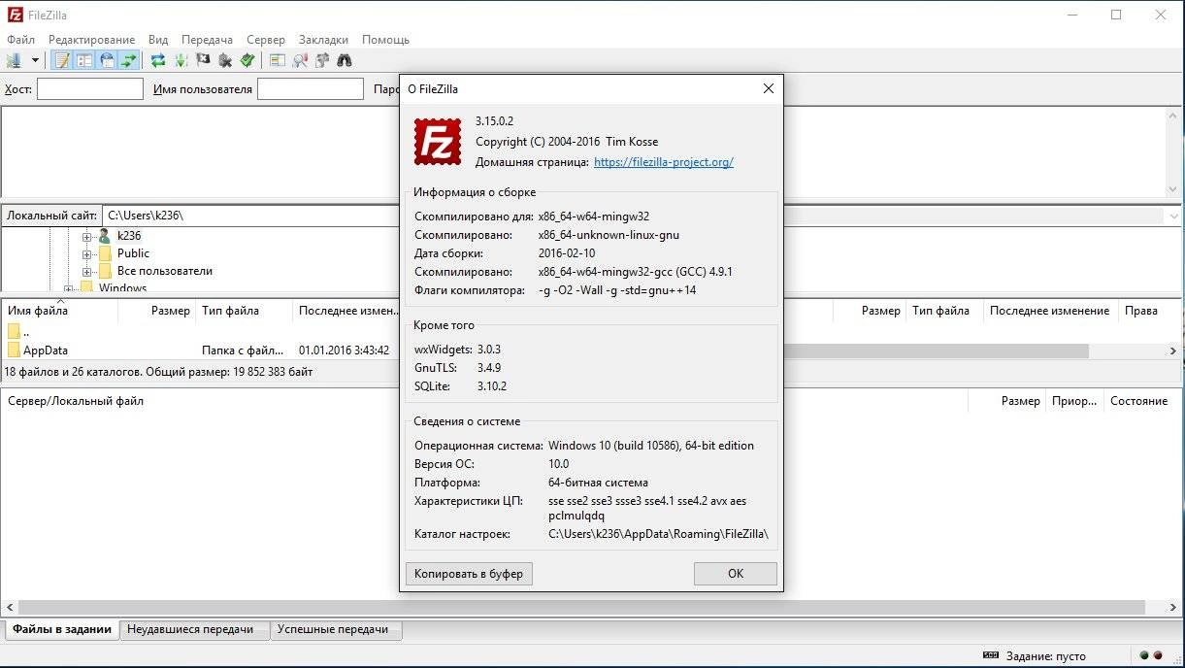The height and width of the screenshot is (668, 1185).
Task: Click OK in the About dialog
Action: [736, 574]
